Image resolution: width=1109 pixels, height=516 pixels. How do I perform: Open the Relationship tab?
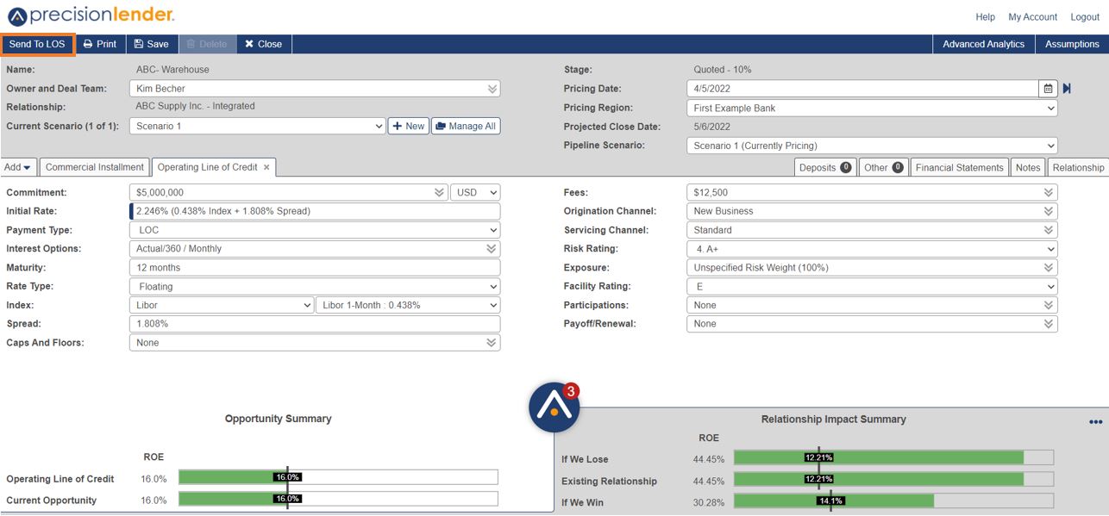[1078, 167]
